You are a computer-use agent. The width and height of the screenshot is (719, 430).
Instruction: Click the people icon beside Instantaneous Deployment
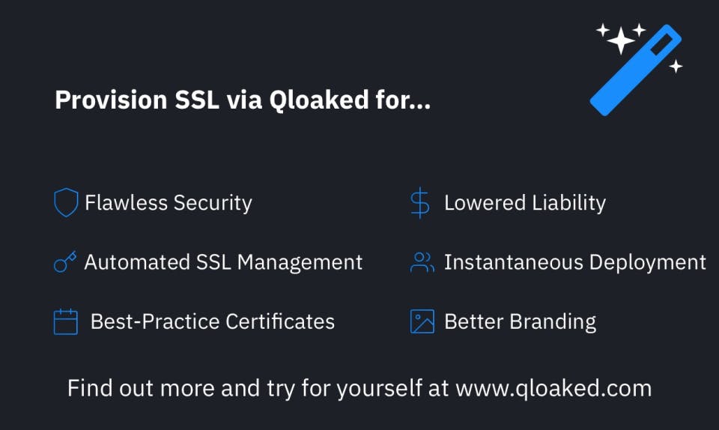click(422, 262)
